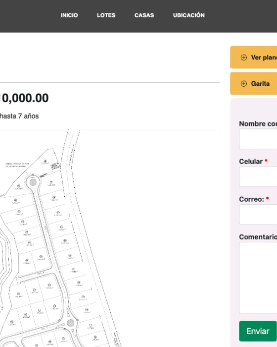Click inside the Comentarios text area
This screenshot has width=277, height=347.
[258, 278]
